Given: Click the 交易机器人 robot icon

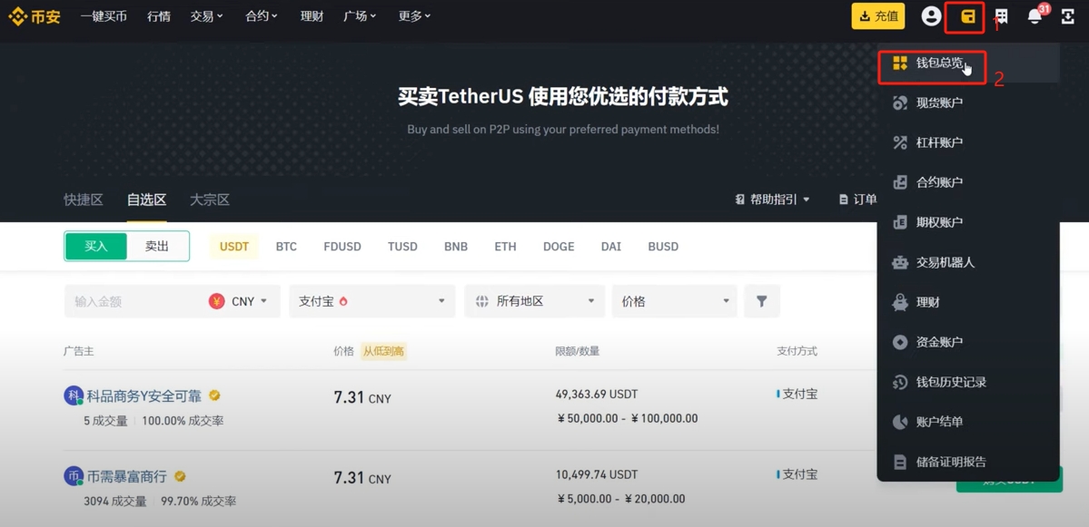Looking at the screenshot, I should point(900,263).
